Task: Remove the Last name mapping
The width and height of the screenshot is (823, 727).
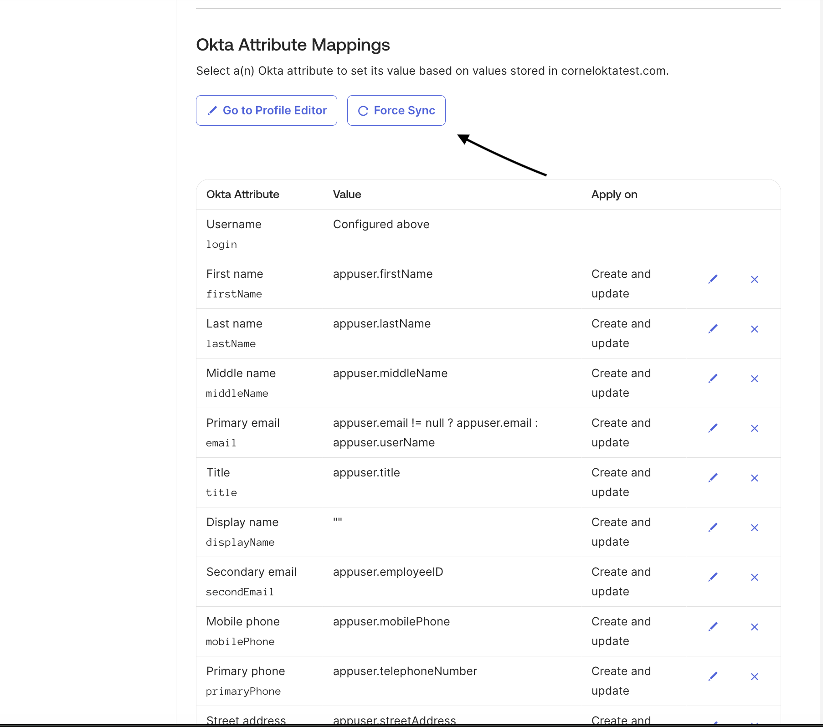Action: (x=755, y=329)
